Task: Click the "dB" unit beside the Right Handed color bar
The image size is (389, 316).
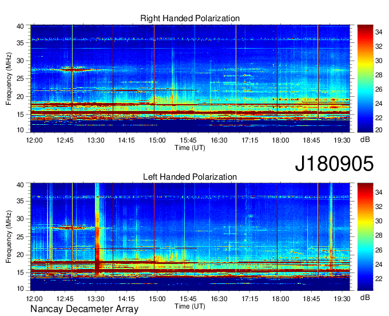Action: click(x=365, y=140)
